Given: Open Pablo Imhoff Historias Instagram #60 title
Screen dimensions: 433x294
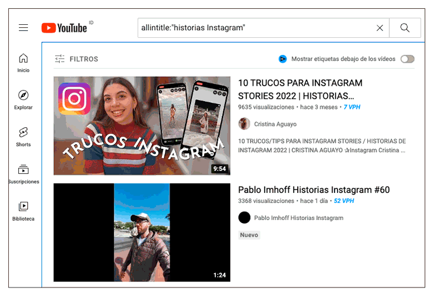Looking at the screenshot, I should pyautogui.click(x=314, y=190).
